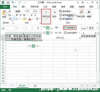Open the Name Box A1 dropdown
The image size is (100, 92).
[16, 28]
